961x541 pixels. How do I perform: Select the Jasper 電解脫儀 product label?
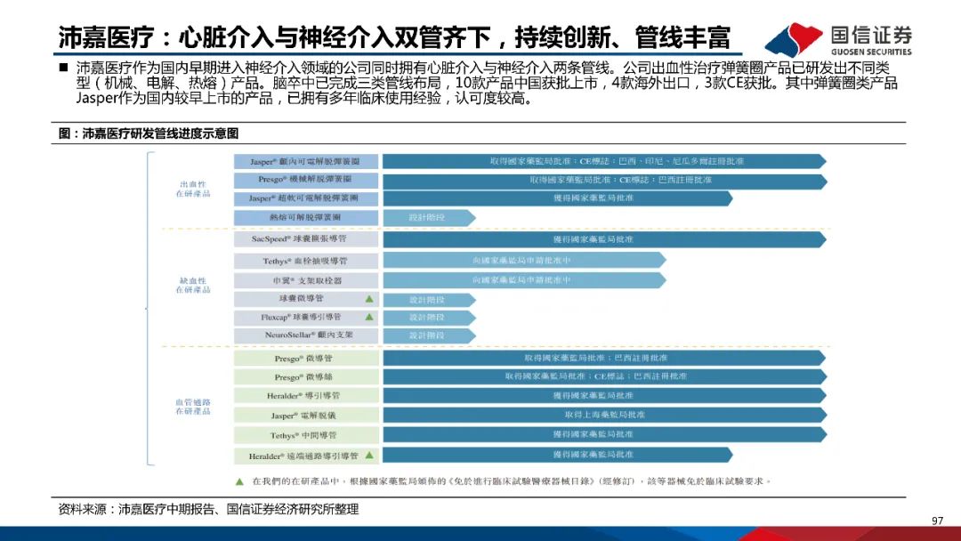(x=306, y=416)
